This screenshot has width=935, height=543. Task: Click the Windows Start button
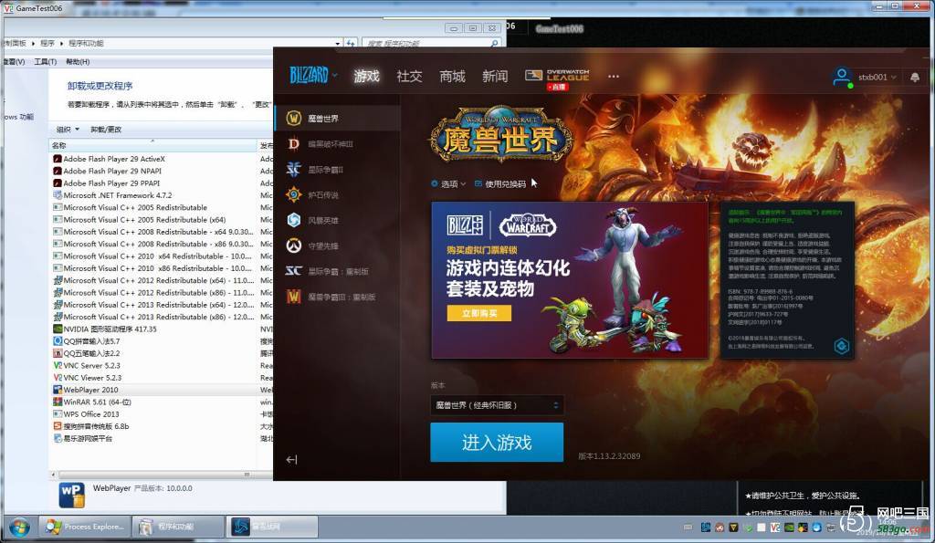[19, 527]
